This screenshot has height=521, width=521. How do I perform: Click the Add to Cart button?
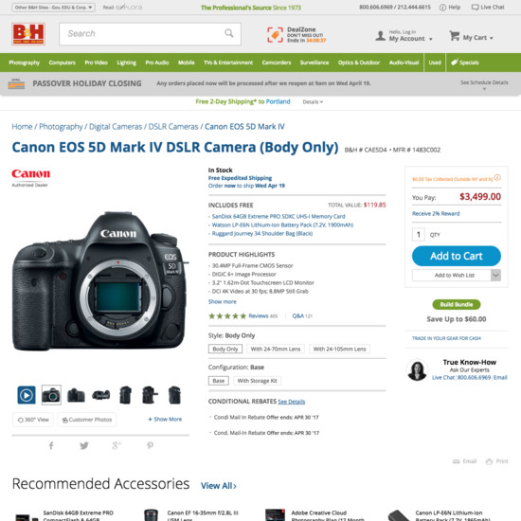[457, 256]
